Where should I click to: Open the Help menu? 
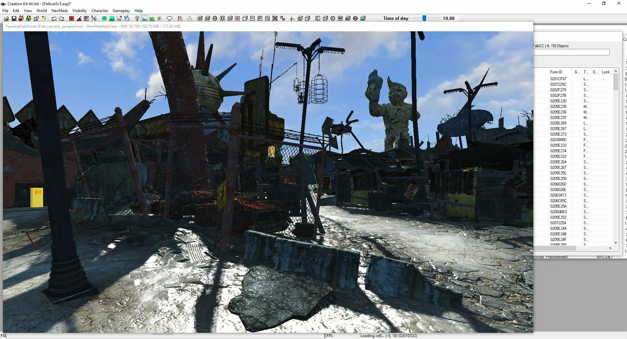[x=138, y=11]
